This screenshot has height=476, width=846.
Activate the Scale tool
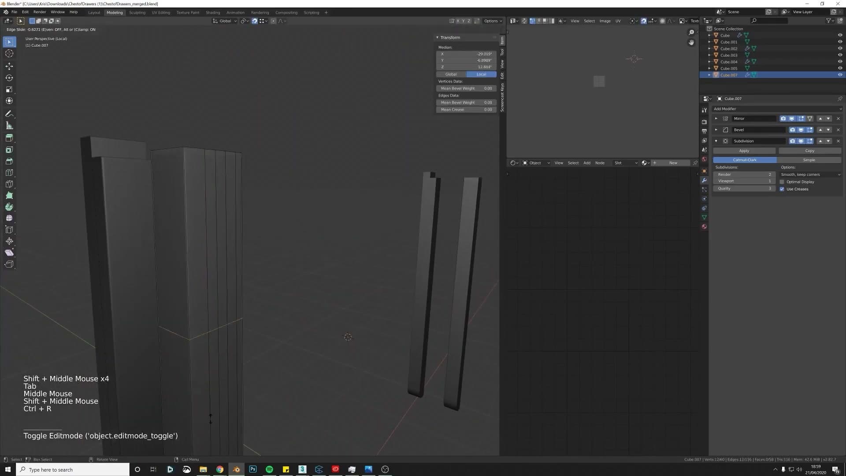point(9,89)
